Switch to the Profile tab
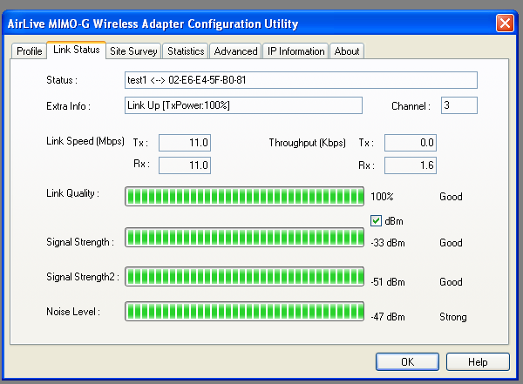The image size is (523, 384). 29,51
